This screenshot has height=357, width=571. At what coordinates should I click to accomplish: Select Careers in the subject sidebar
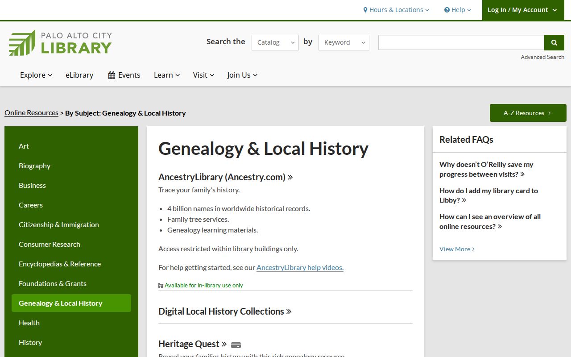[71, 205]
